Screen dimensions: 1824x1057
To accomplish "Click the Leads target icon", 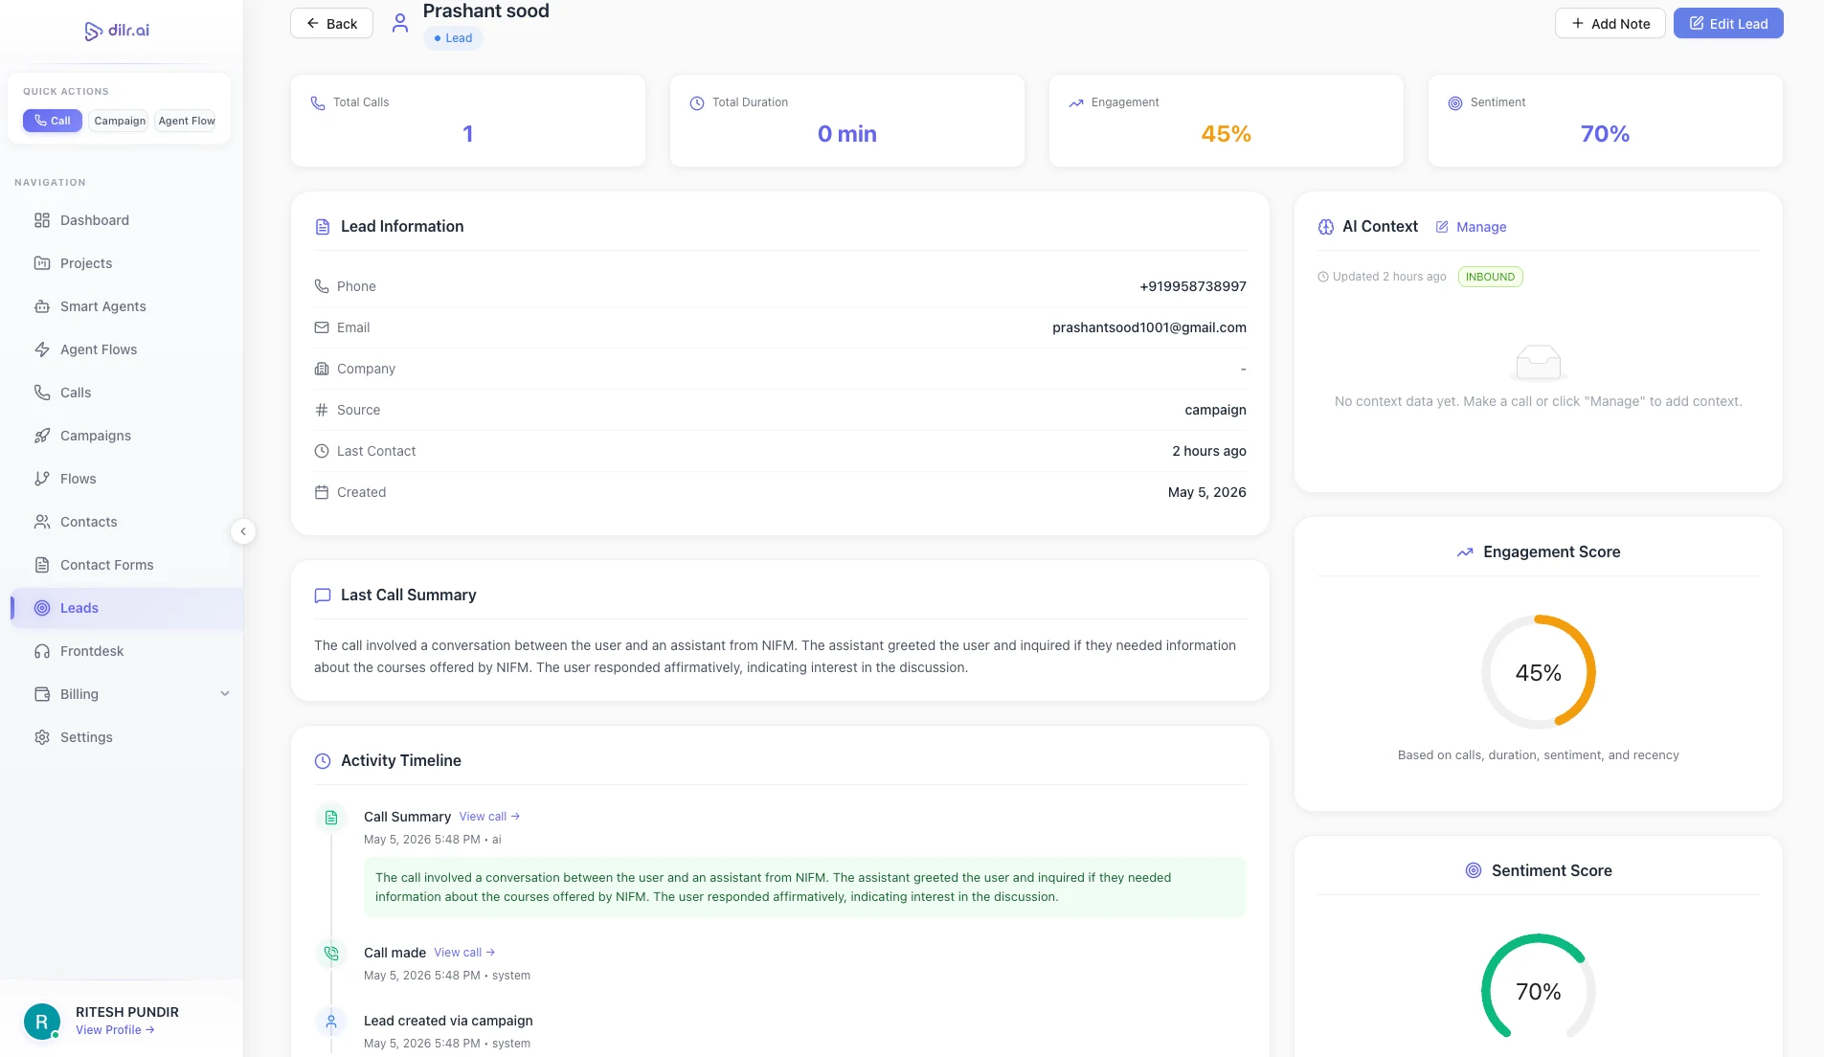I will click(42, 608).
